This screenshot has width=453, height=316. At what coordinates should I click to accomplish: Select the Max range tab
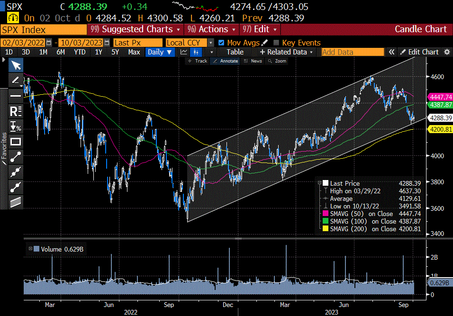click(x=134, y=52)
